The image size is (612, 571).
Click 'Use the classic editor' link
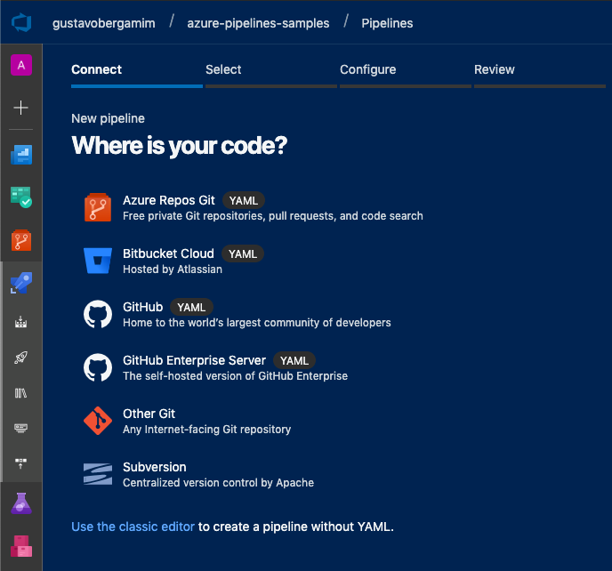133,527
